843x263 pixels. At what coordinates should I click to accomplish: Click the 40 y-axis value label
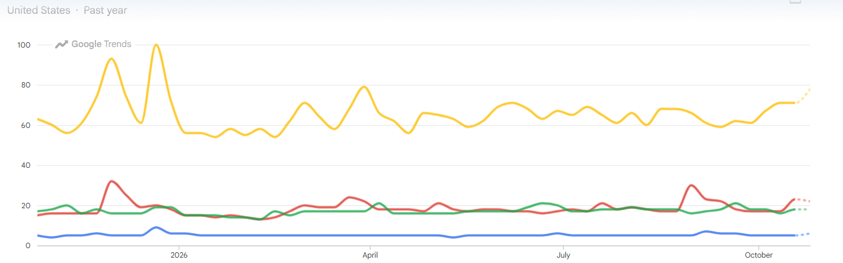coord(26,165)
